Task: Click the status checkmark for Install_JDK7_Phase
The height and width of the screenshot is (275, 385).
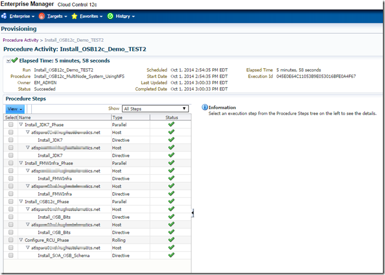Action: [x=171, y=124]
